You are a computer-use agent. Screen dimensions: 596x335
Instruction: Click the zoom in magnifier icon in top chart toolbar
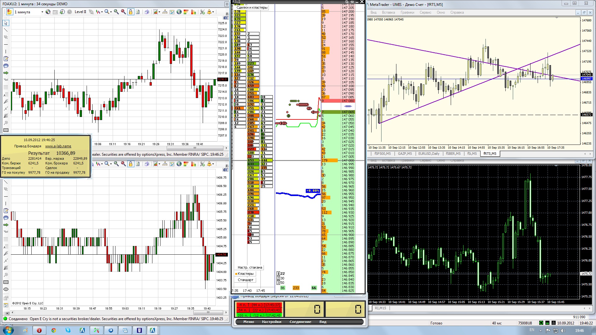116,12
